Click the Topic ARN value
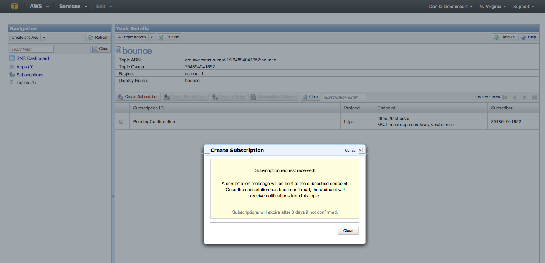 tap(230, 60)
